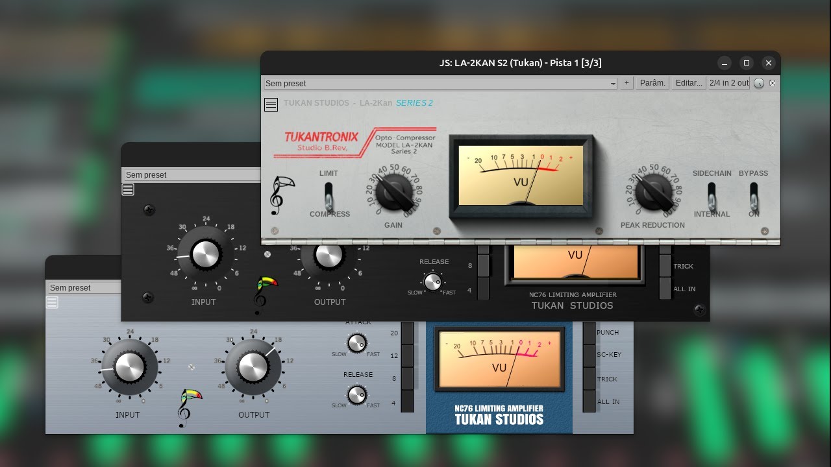Click 'TUKAN STUDIOS' text on blue panel
831x467 pixels.
click(499, 420)
